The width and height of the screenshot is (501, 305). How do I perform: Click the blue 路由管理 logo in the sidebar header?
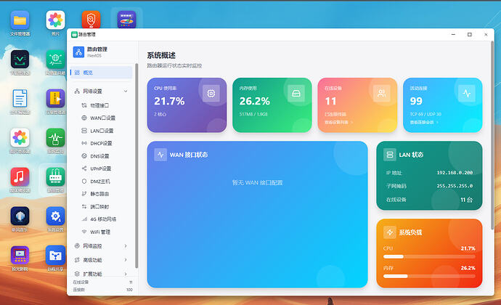(78, 52)
